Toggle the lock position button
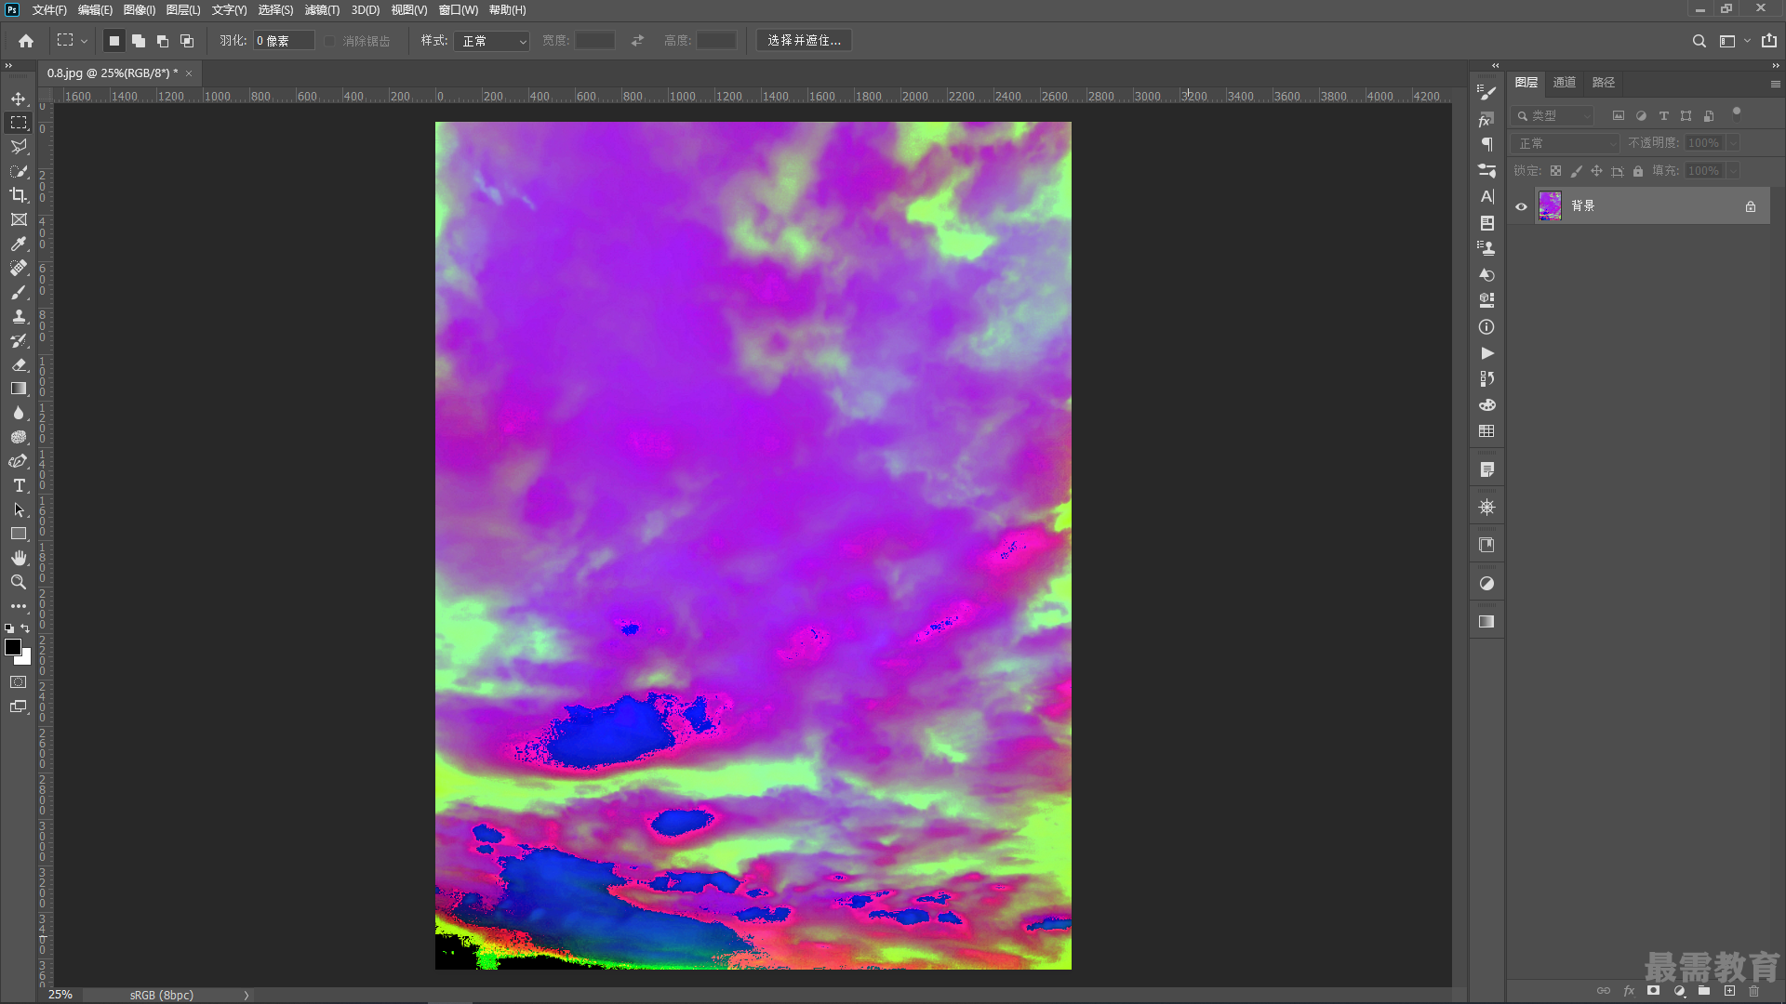Screen dimensions: 1786x1004 (1596, 171)
